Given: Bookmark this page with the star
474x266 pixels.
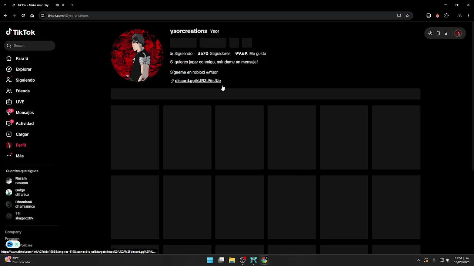Looking at the screenshot, I should tap(407, 16).
